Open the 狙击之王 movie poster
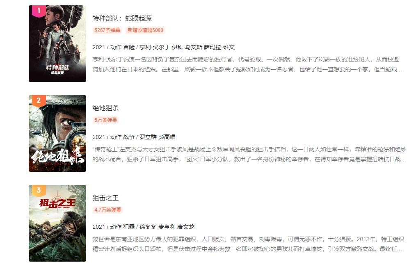The width and height of the screenshot is (409, 269). (57, 223)
